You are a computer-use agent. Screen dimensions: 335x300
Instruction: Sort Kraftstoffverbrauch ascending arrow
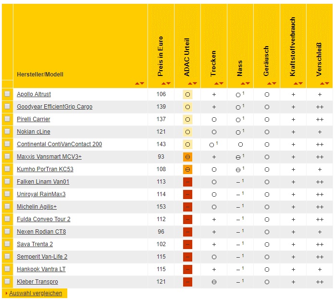pyautogui.click(x=296, y=83)
